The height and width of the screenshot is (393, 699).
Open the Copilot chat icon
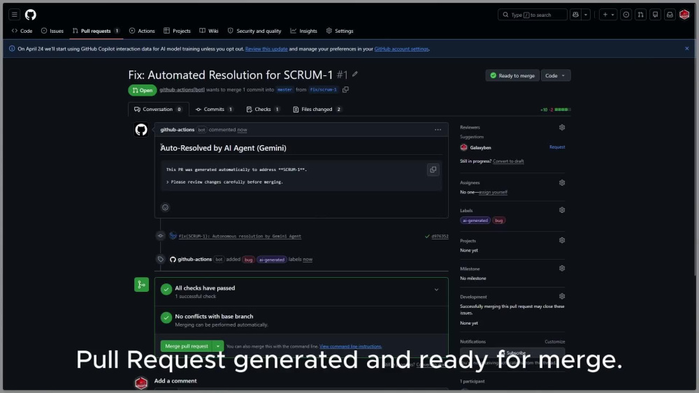[575, 15]
